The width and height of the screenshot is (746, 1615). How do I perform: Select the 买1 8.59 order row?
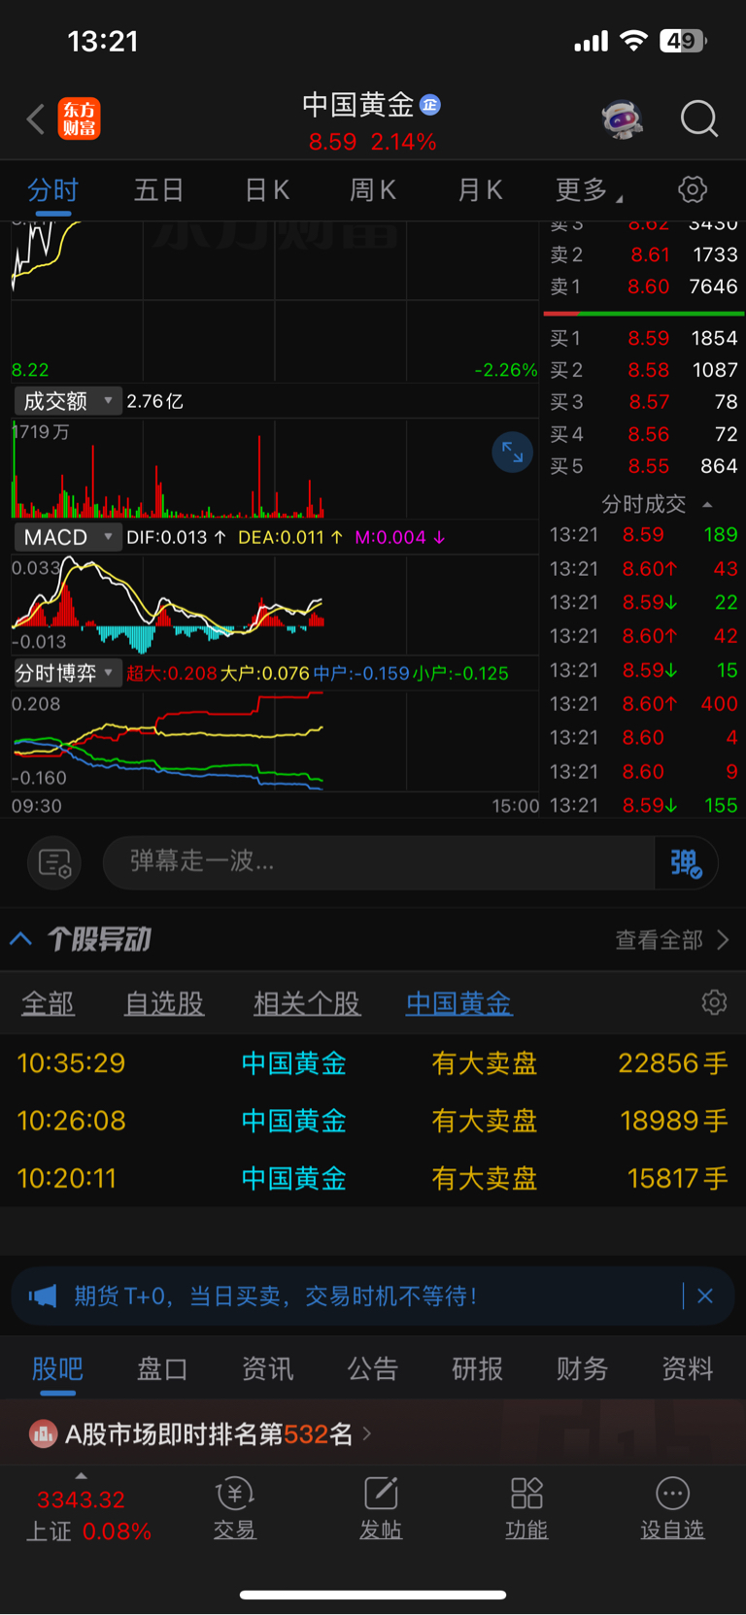click(x=644, y=338)
